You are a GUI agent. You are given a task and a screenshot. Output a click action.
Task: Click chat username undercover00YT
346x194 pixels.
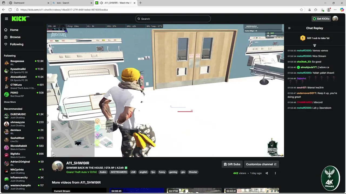pos(306,93)
